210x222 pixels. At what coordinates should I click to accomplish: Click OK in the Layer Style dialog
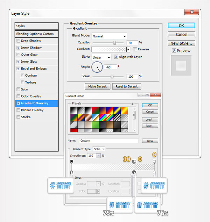181,26
